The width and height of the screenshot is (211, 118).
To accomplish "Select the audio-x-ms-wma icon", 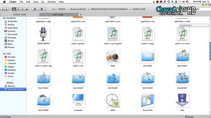I will coord(182,34).
